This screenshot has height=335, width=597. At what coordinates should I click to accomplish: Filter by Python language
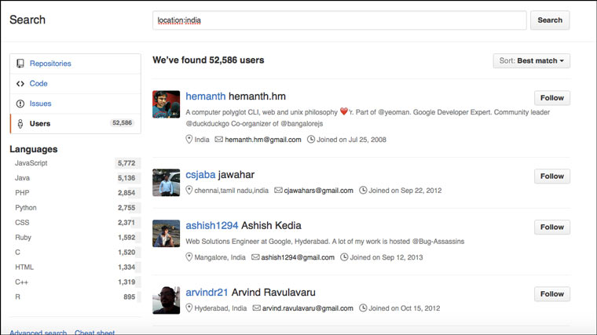[75, 208]
